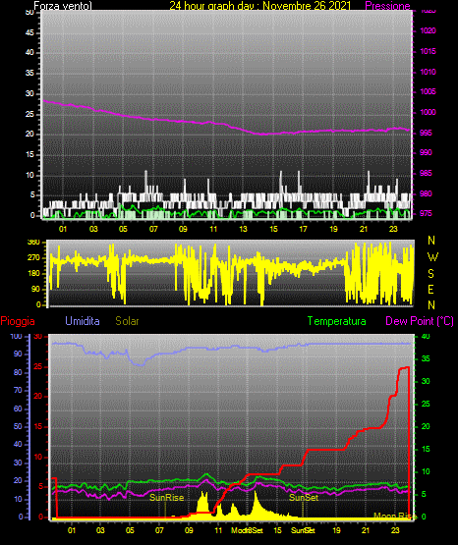
Task: Click the 25 value on wind force axis
Action: 29,114
